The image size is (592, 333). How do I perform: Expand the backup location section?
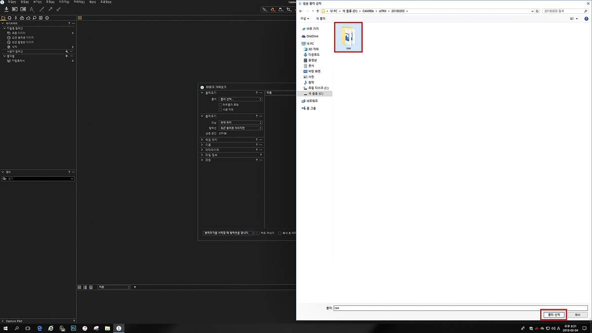(202, 140)
